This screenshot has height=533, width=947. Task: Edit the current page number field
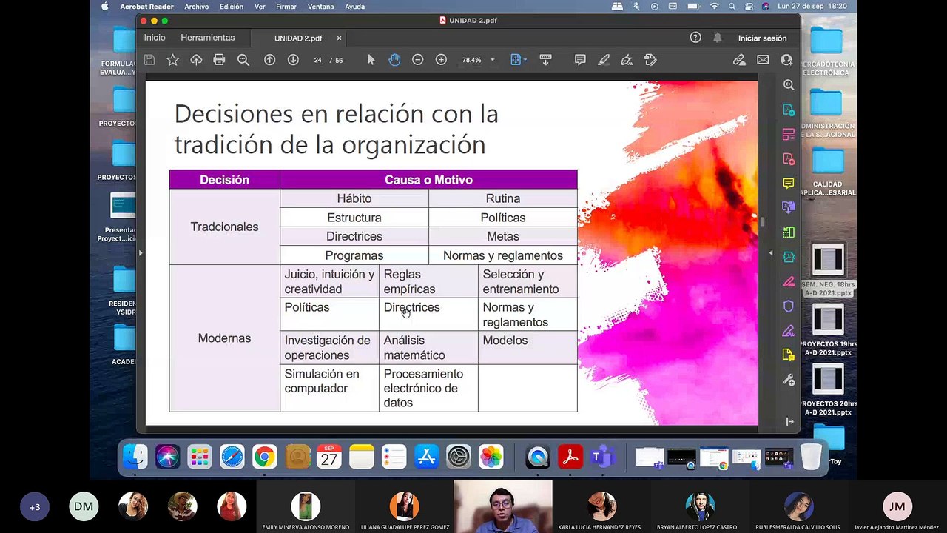(x=317, y=60)
